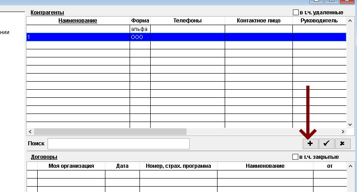Click into the Поиск search field
357x192 pixels.
click(x=118, y=144)
